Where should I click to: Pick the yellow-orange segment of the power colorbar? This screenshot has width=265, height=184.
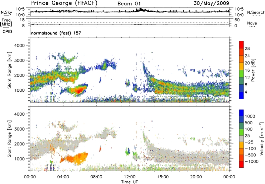[x=241, y=66]
